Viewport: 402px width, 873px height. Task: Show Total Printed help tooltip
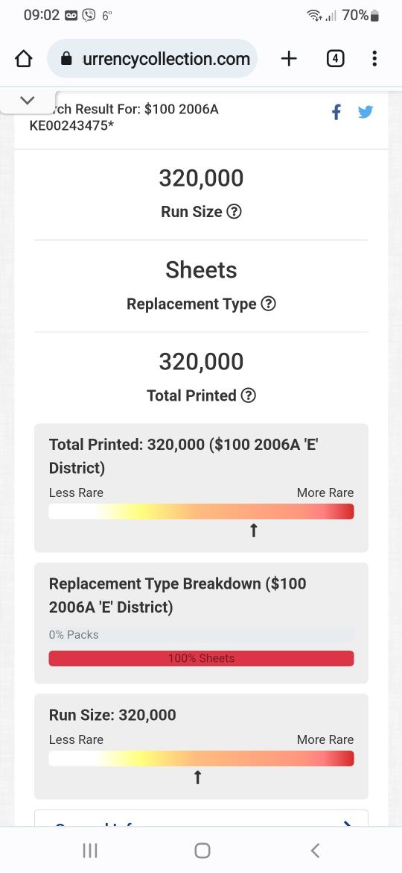[249, 396]
